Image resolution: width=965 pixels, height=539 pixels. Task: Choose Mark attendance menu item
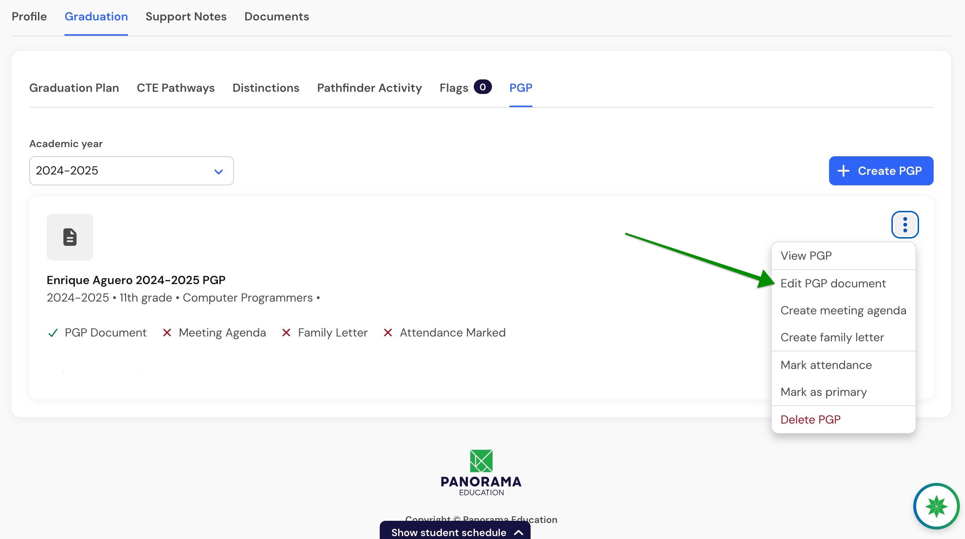[x=843, y=365]
